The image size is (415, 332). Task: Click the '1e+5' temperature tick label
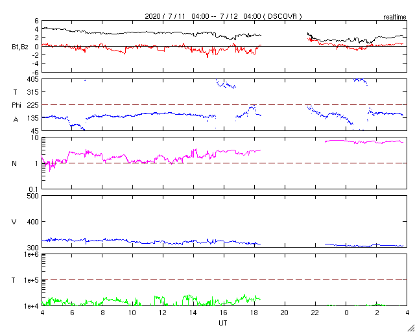point(31,280)
